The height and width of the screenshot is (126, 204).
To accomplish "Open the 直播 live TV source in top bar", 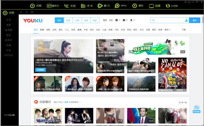I will point(155,6).
